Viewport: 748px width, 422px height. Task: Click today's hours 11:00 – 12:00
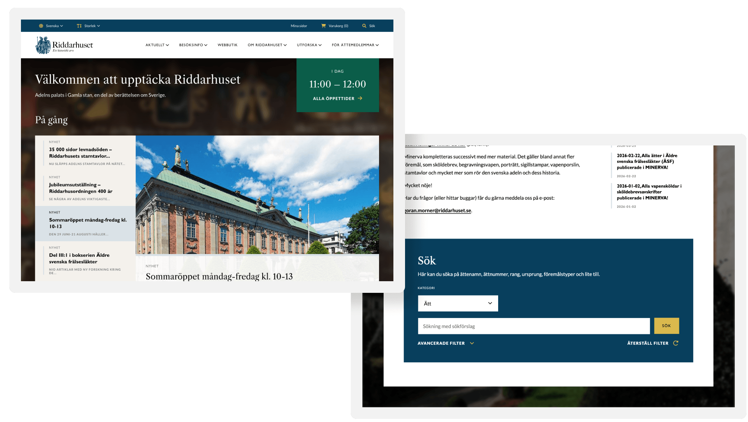(338, 84)
